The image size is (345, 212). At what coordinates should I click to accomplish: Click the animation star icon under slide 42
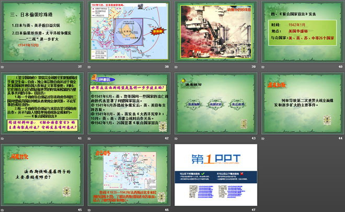(89, 138)
